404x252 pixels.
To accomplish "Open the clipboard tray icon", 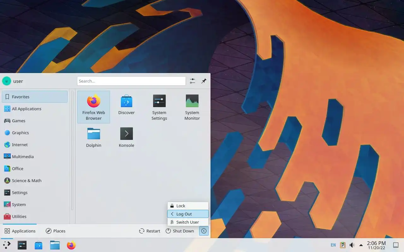I will pos(343,245).
